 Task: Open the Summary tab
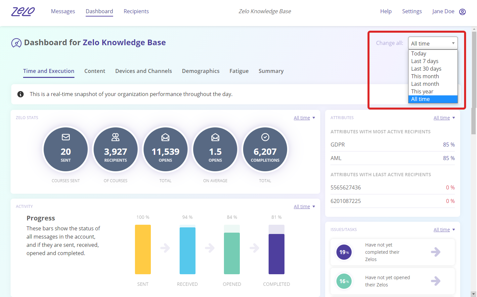click(271, 71)
